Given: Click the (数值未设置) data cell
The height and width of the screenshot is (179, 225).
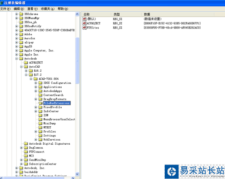Looking at the screenshot, I should pyautogui.click(x=153, y=19).
